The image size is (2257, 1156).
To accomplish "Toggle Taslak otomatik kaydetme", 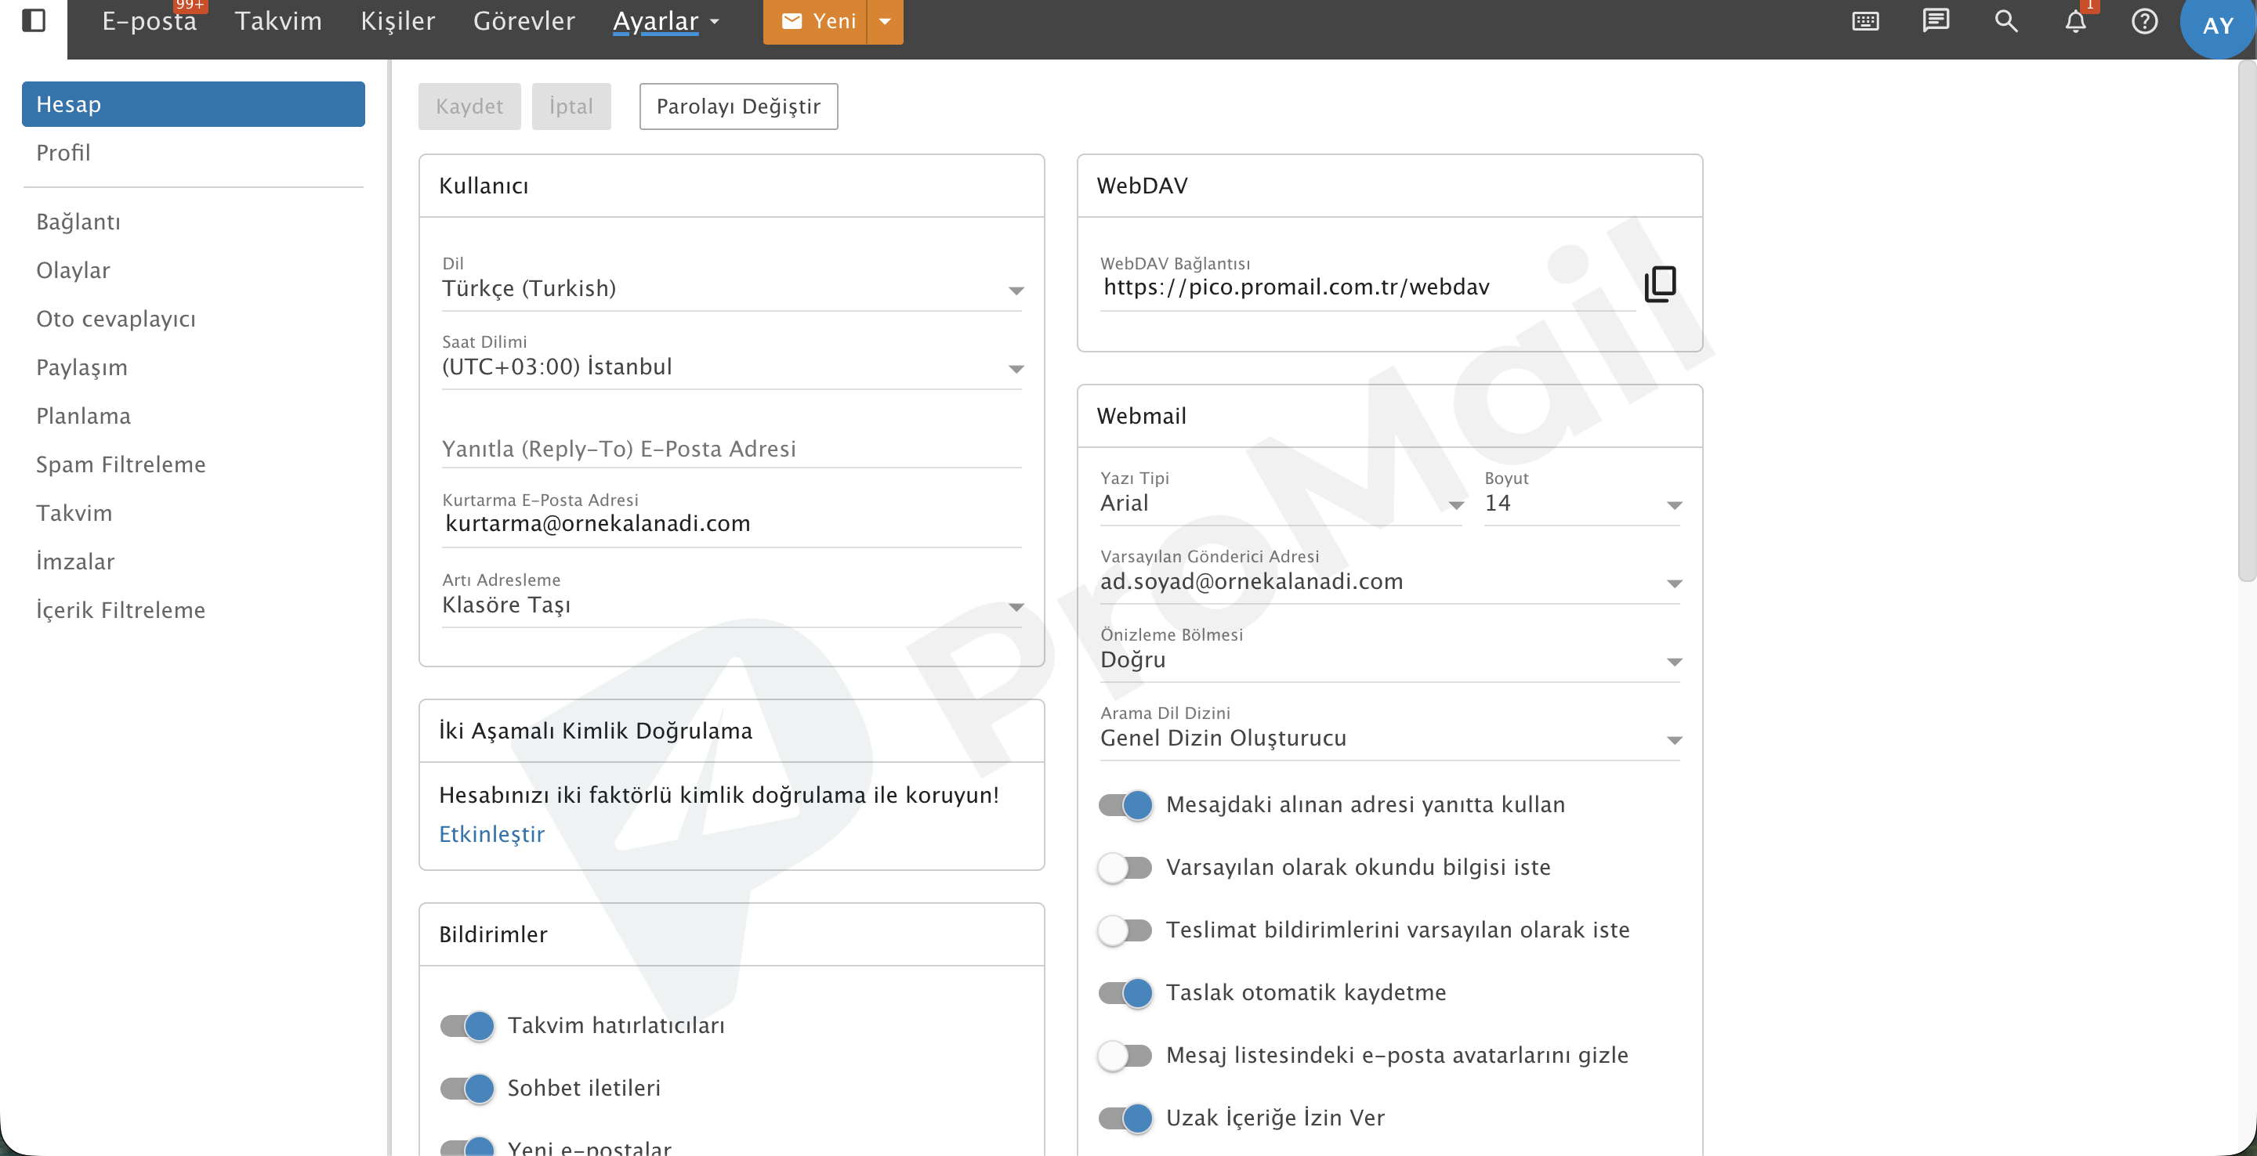I will (1126, 992).
